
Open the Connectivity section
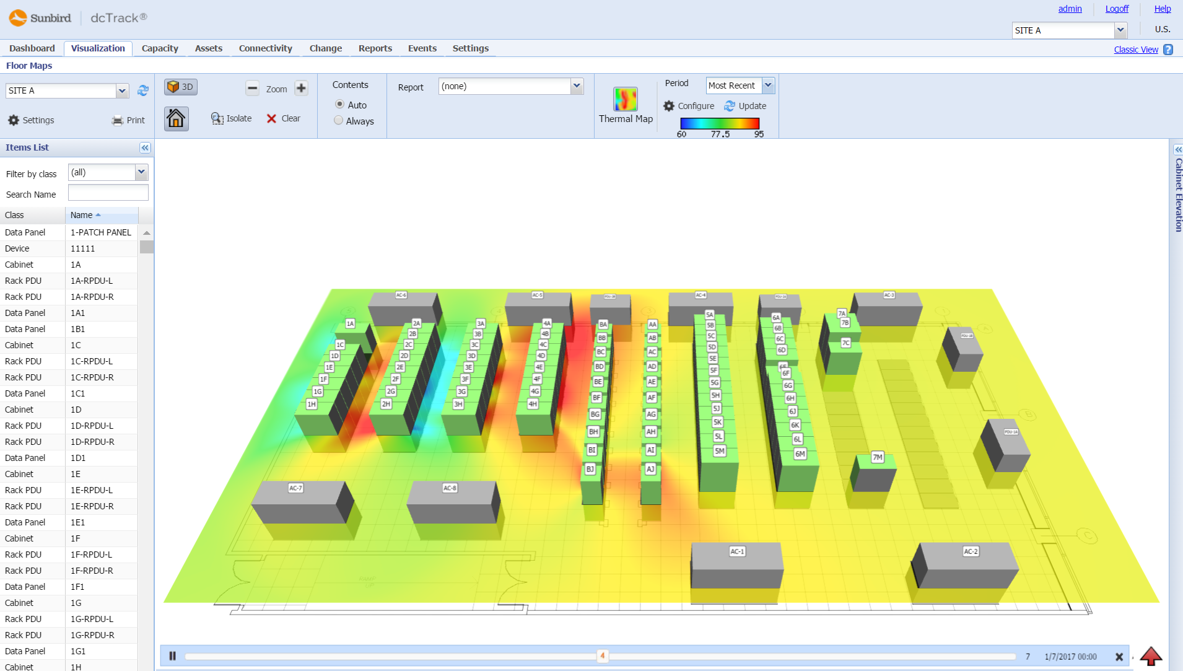pos(265,48)
